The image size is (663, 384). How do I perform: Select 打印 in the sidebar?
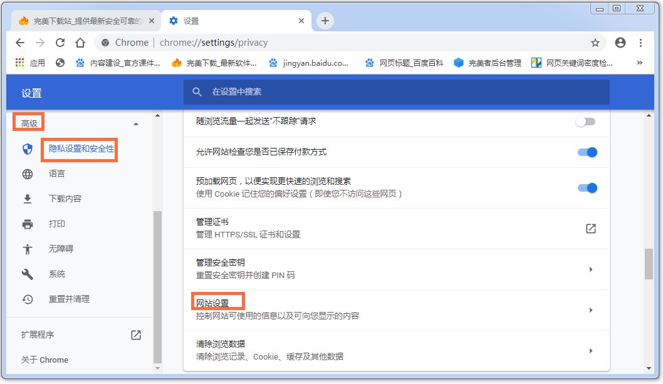(56, 224)
